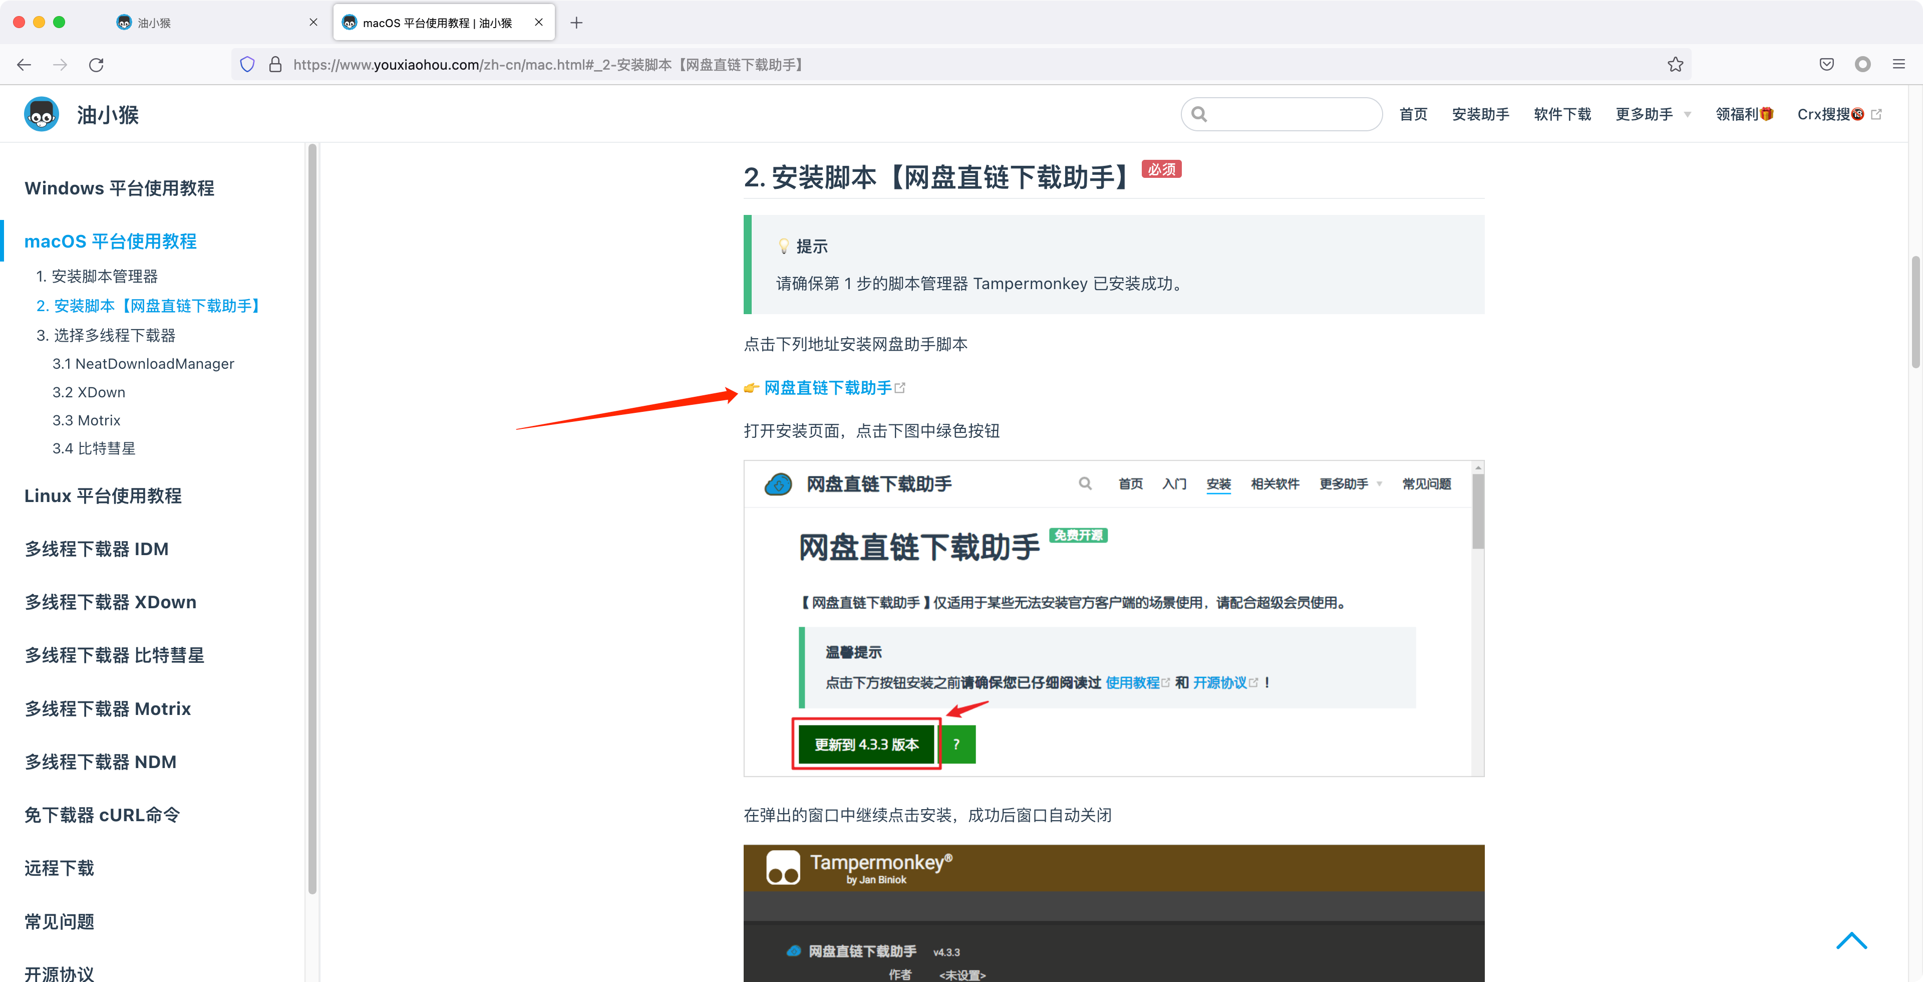Jump to 3.1 NeatDownloadManager section
Image resolution: width=1923 pixels, height=982 pixels.
(143, 364)
